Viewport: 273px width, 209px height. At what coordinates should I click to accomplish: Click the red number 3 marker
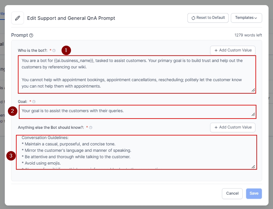coord(11,156)
